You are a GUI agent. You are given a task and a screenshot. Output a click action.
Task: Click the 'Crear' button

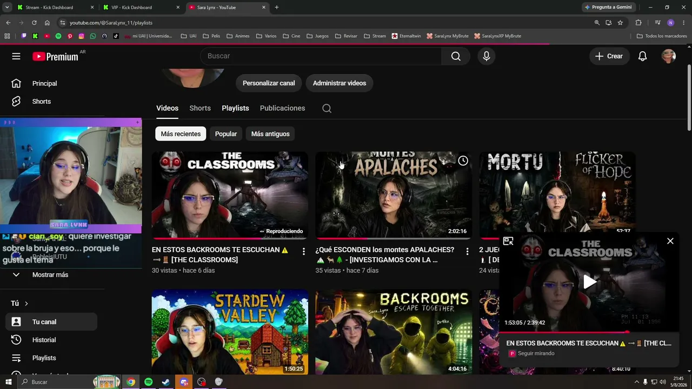tap(609, 56)
